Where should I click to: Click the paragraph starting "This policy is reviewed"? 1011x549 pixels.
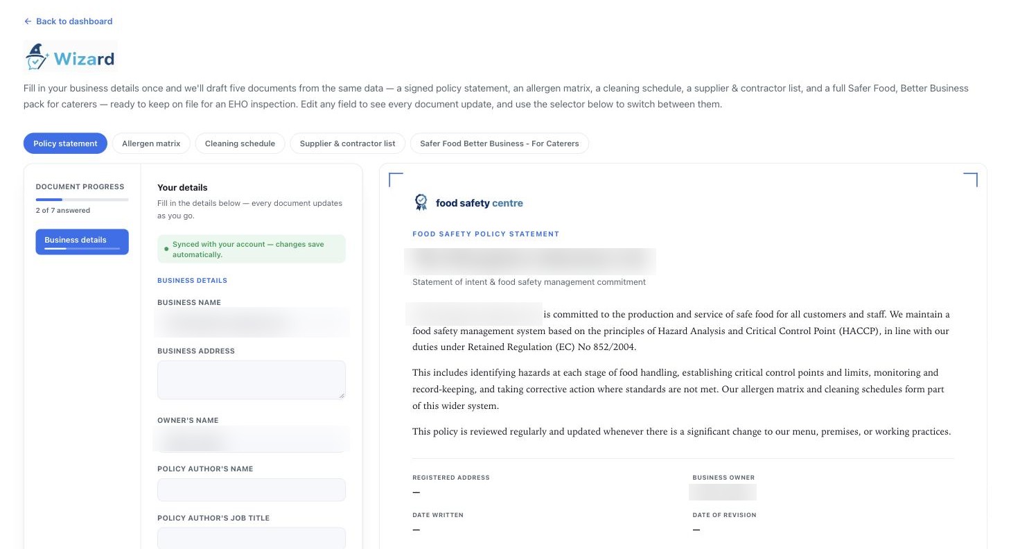coord(682,432)
